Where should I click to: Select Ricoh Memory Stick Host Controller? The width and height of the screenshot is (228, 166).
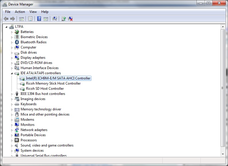tap(53, 83)
